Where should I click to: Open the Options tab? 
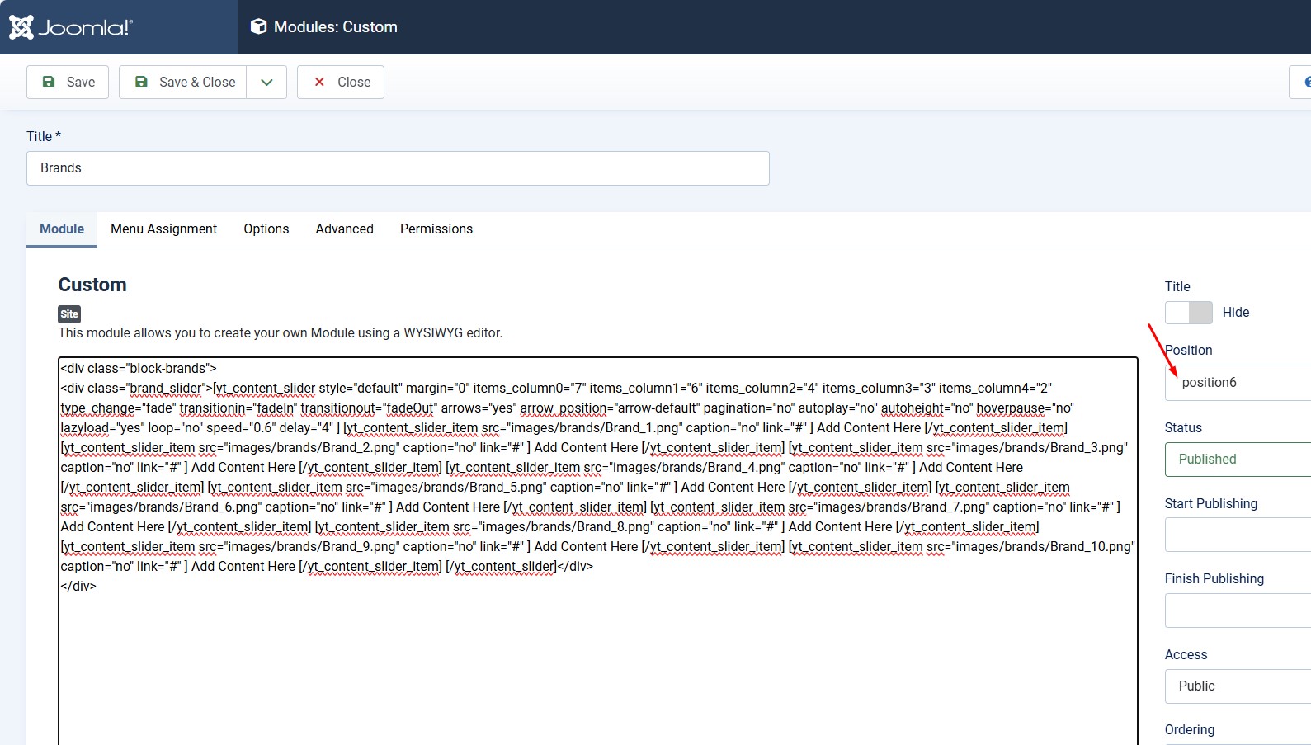[266, 229]
